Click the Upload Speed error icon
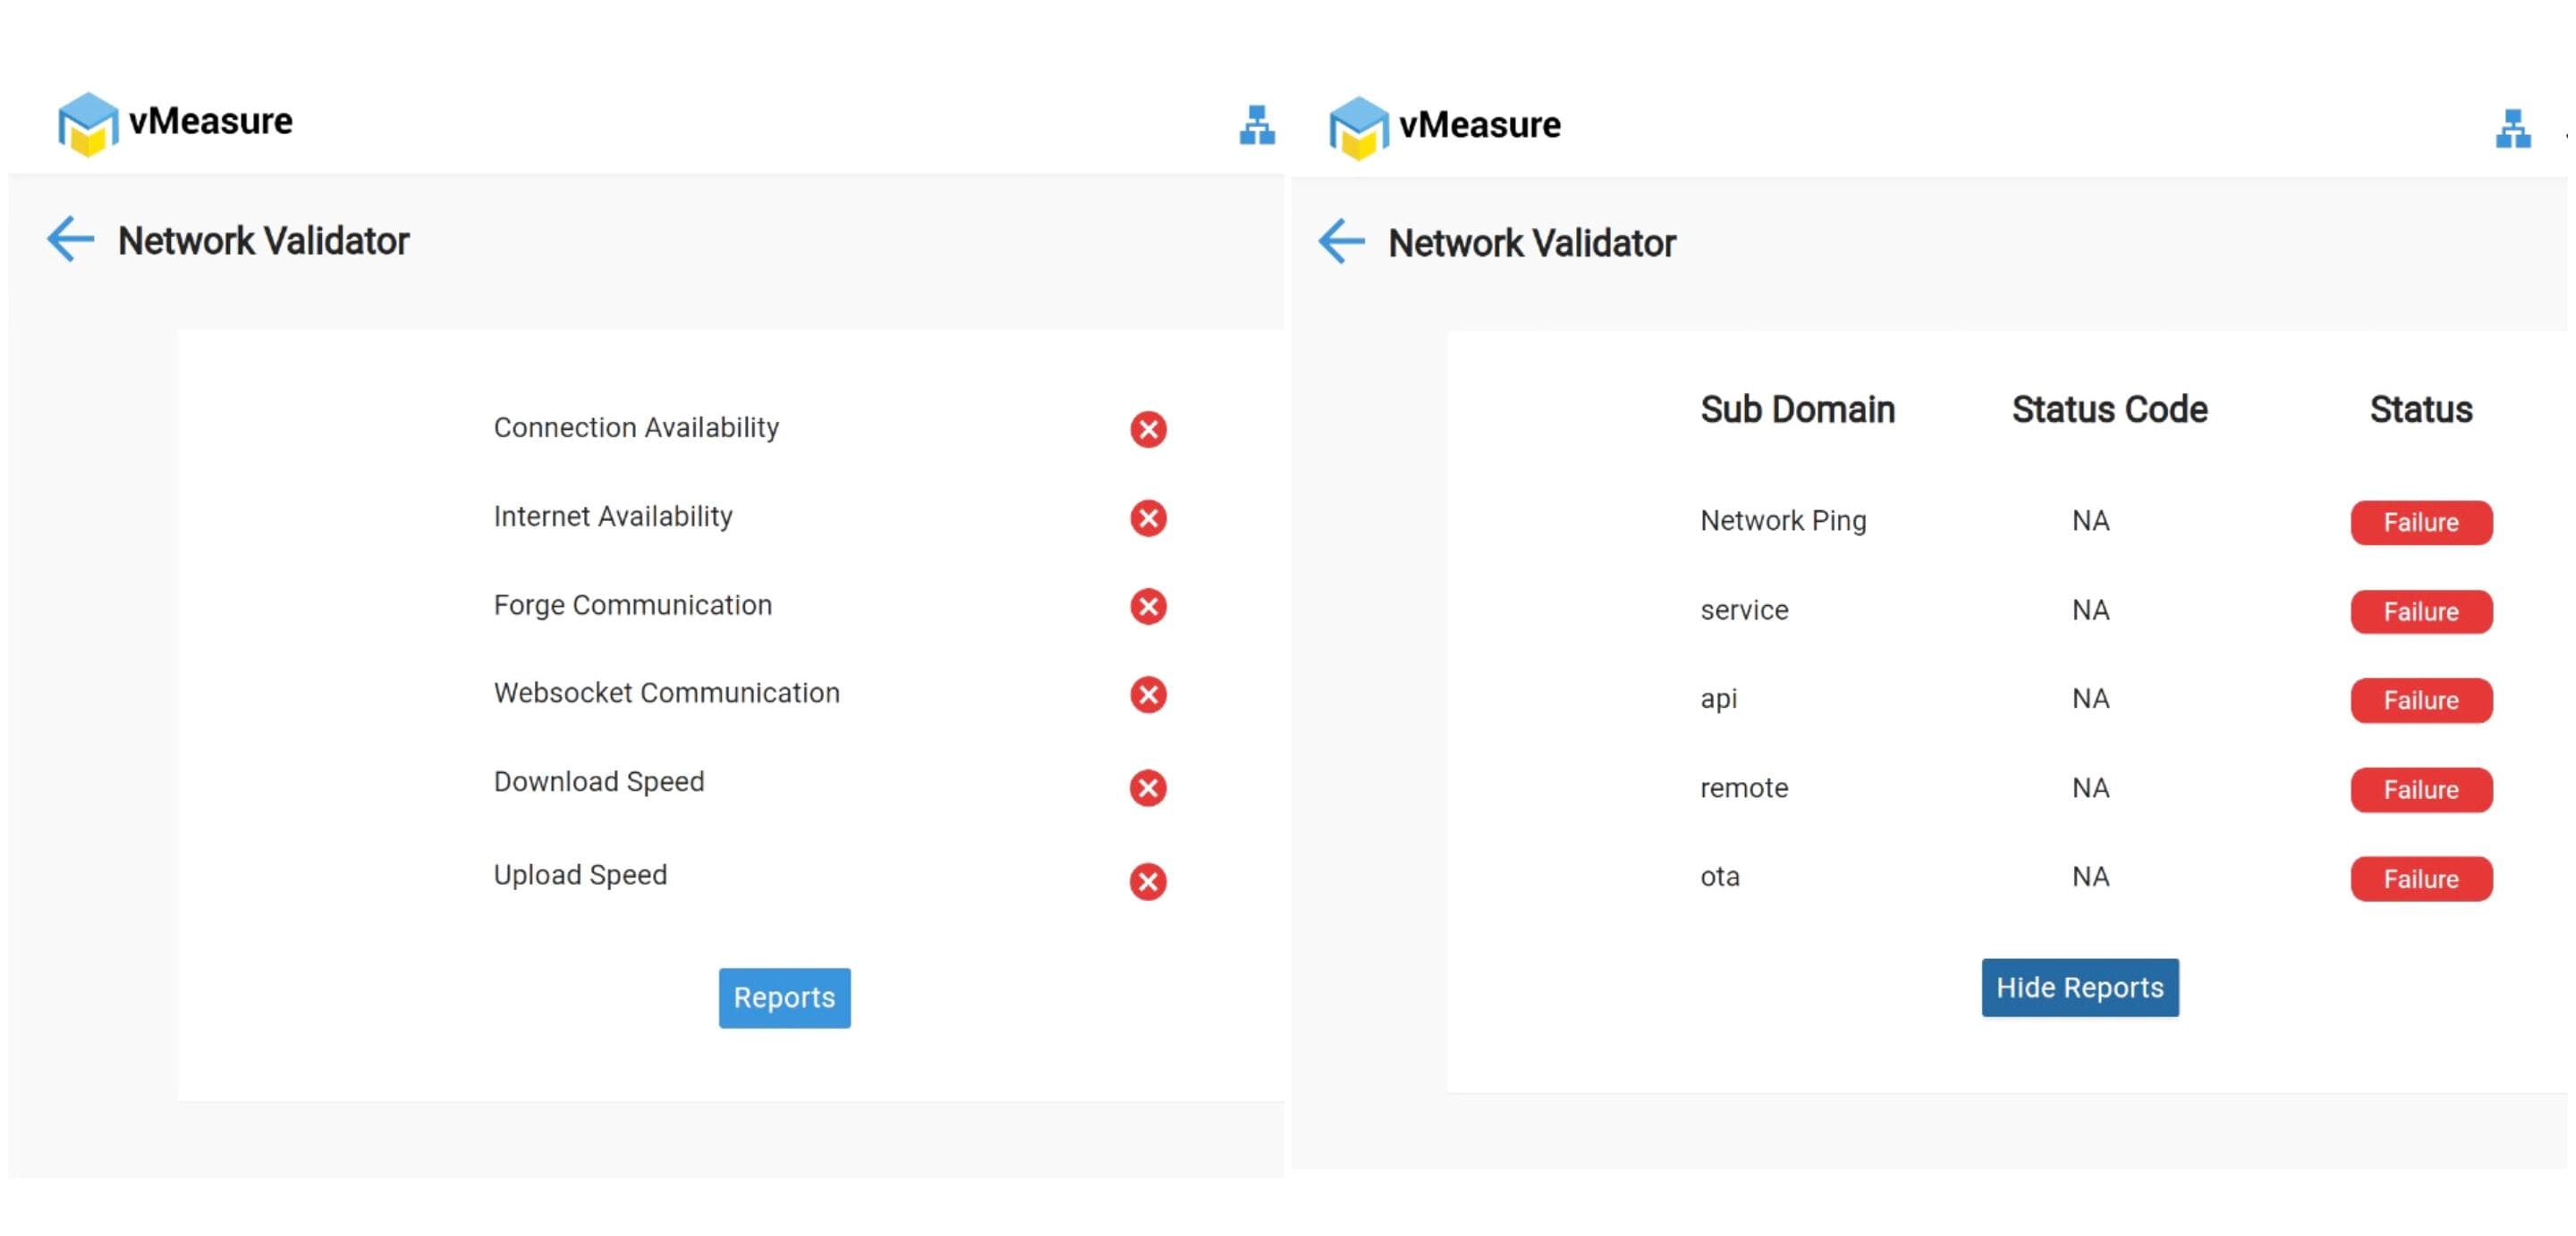 pyautogui.click(x=1148, y=881)
